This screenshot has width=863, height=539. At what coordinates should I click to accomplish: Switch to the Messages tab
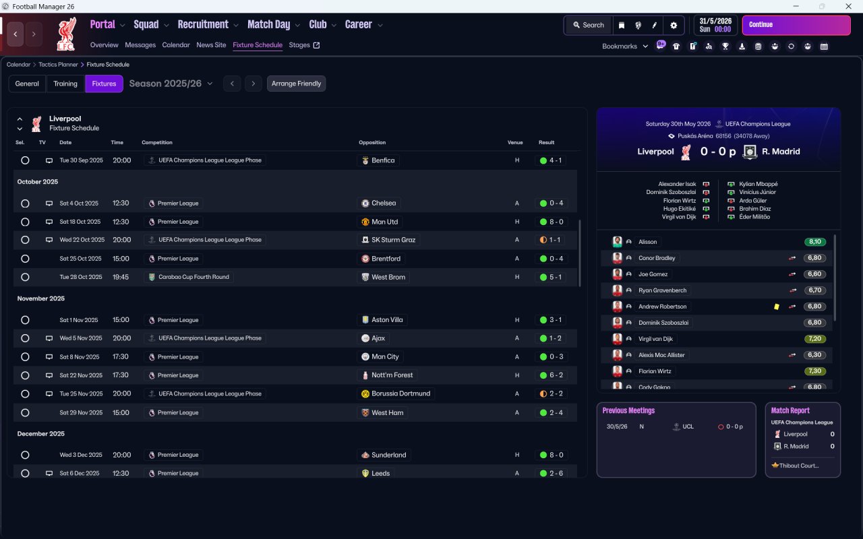point(140,45)
